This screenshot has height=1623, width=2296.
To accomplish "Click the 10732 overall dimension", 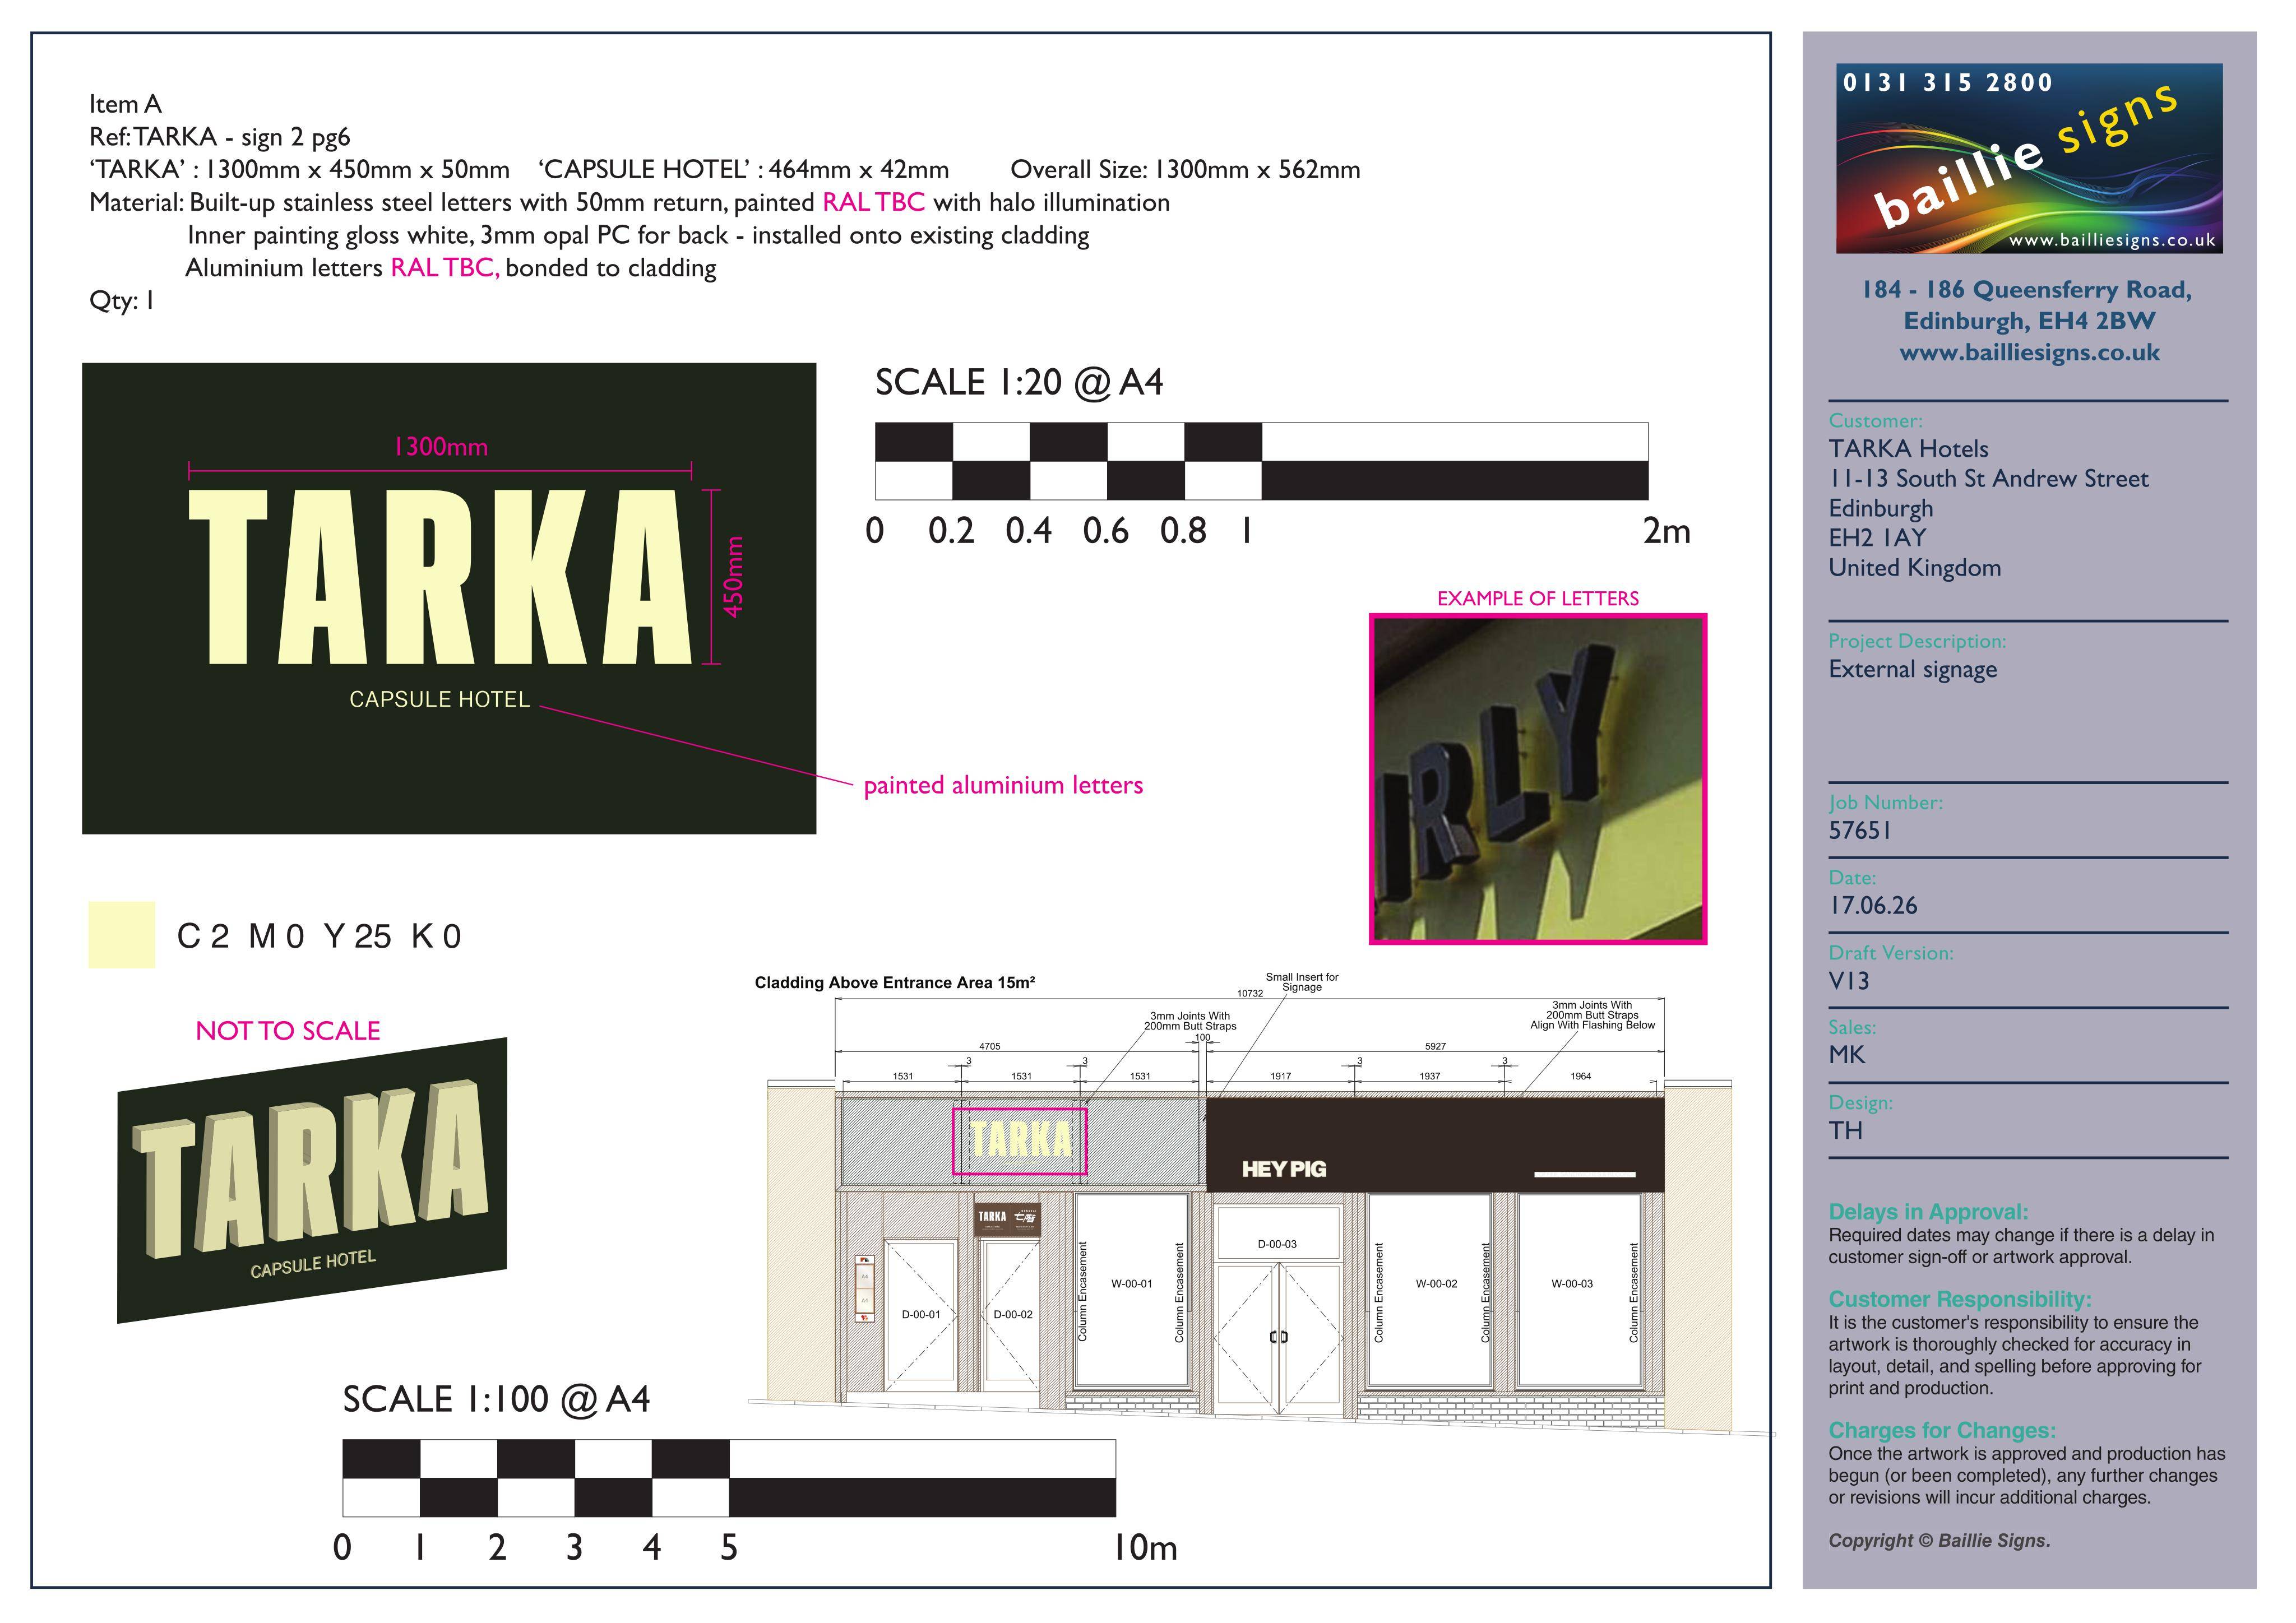I will click(1250, 994).
